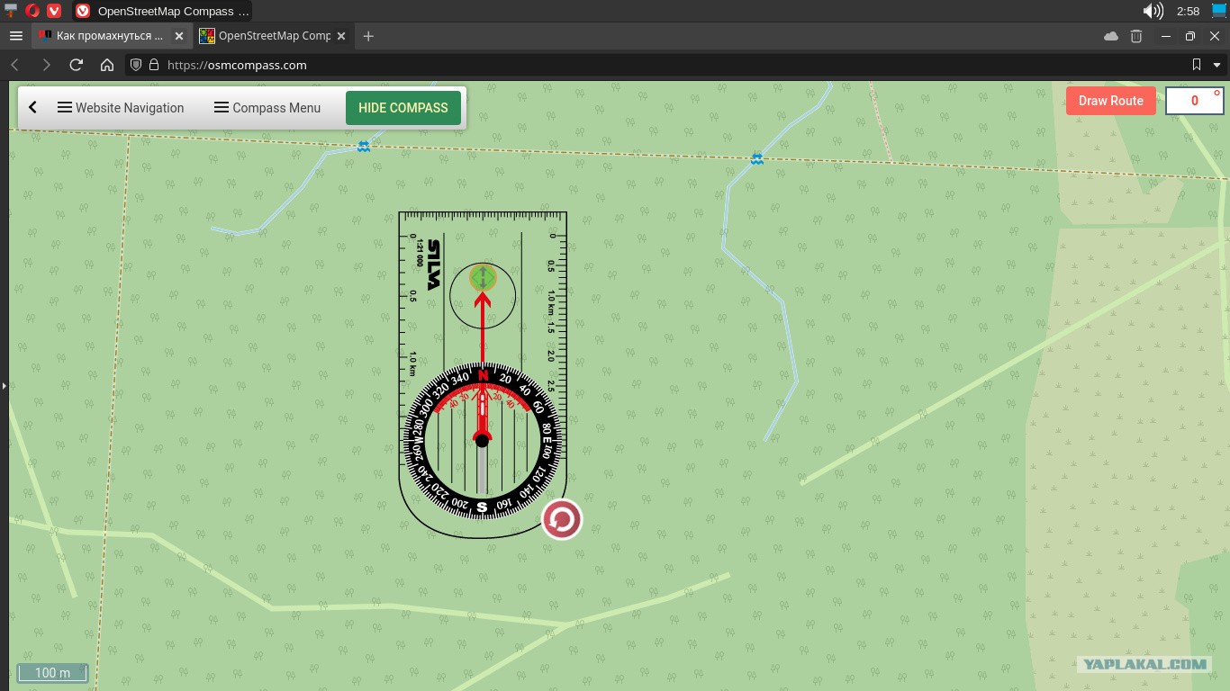Reload the page with the refresh icon
This screenshot has height=691, width=1230.
point(77,65)
